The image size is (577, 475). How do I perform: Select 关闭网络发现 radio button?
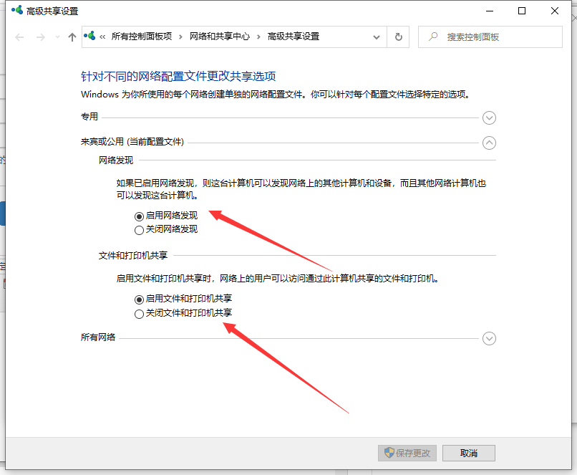tap(139, 230)
